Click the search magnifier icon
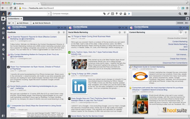The height and width of the screenshot is (119, 190). 180,14
